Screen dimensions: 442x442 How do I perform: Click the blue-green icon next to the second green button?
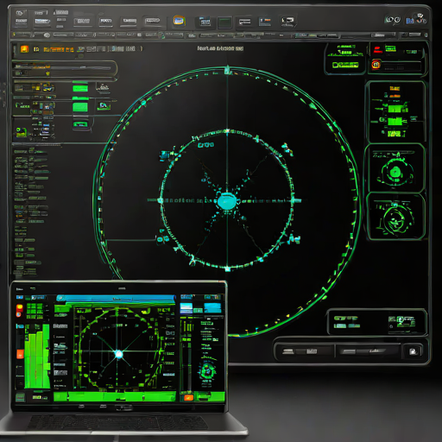coord(104,106)
